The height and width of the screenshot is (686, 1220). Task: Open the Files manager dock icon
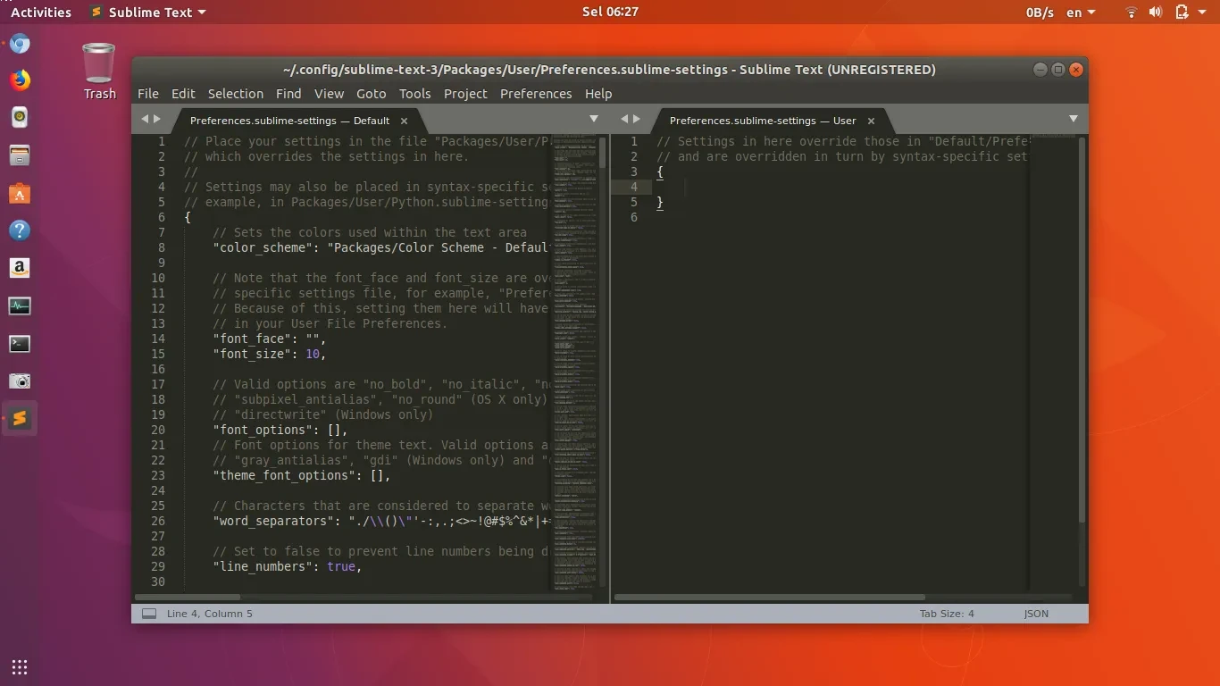(x=20, y=155)
